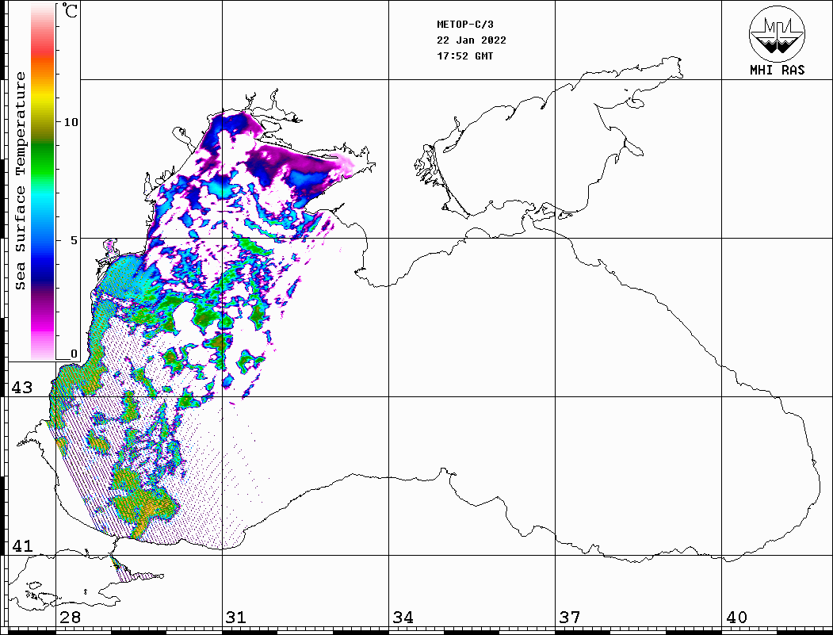Click longitude label '34'

pyautogui.click(x=403, y=618)
